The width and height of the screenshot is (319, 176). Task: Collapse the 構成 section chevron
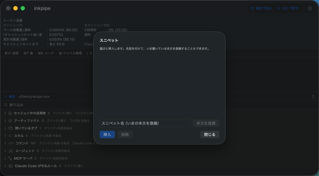(6, 96)
